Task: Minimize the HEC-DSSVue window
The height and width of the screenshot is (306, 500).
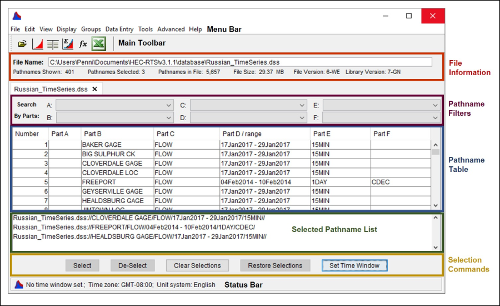Action: [386, 16]
